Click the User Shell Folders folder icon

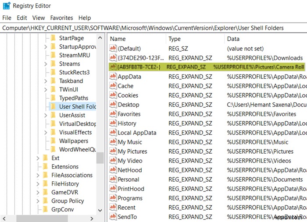point(53,106)
